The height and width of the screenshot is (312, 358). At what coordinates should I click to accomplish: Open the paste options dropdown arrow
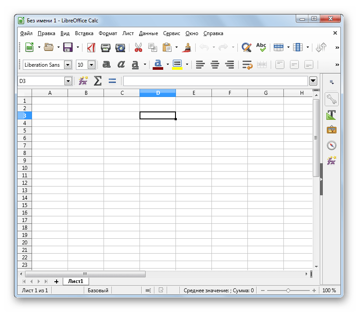coord(176,47)
